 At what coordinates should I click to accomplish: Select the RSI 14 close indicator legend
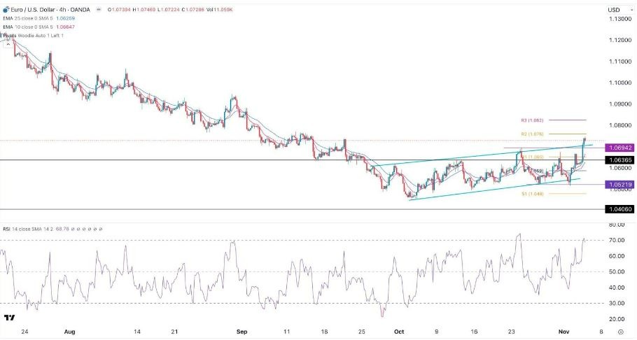click(28, 229)
